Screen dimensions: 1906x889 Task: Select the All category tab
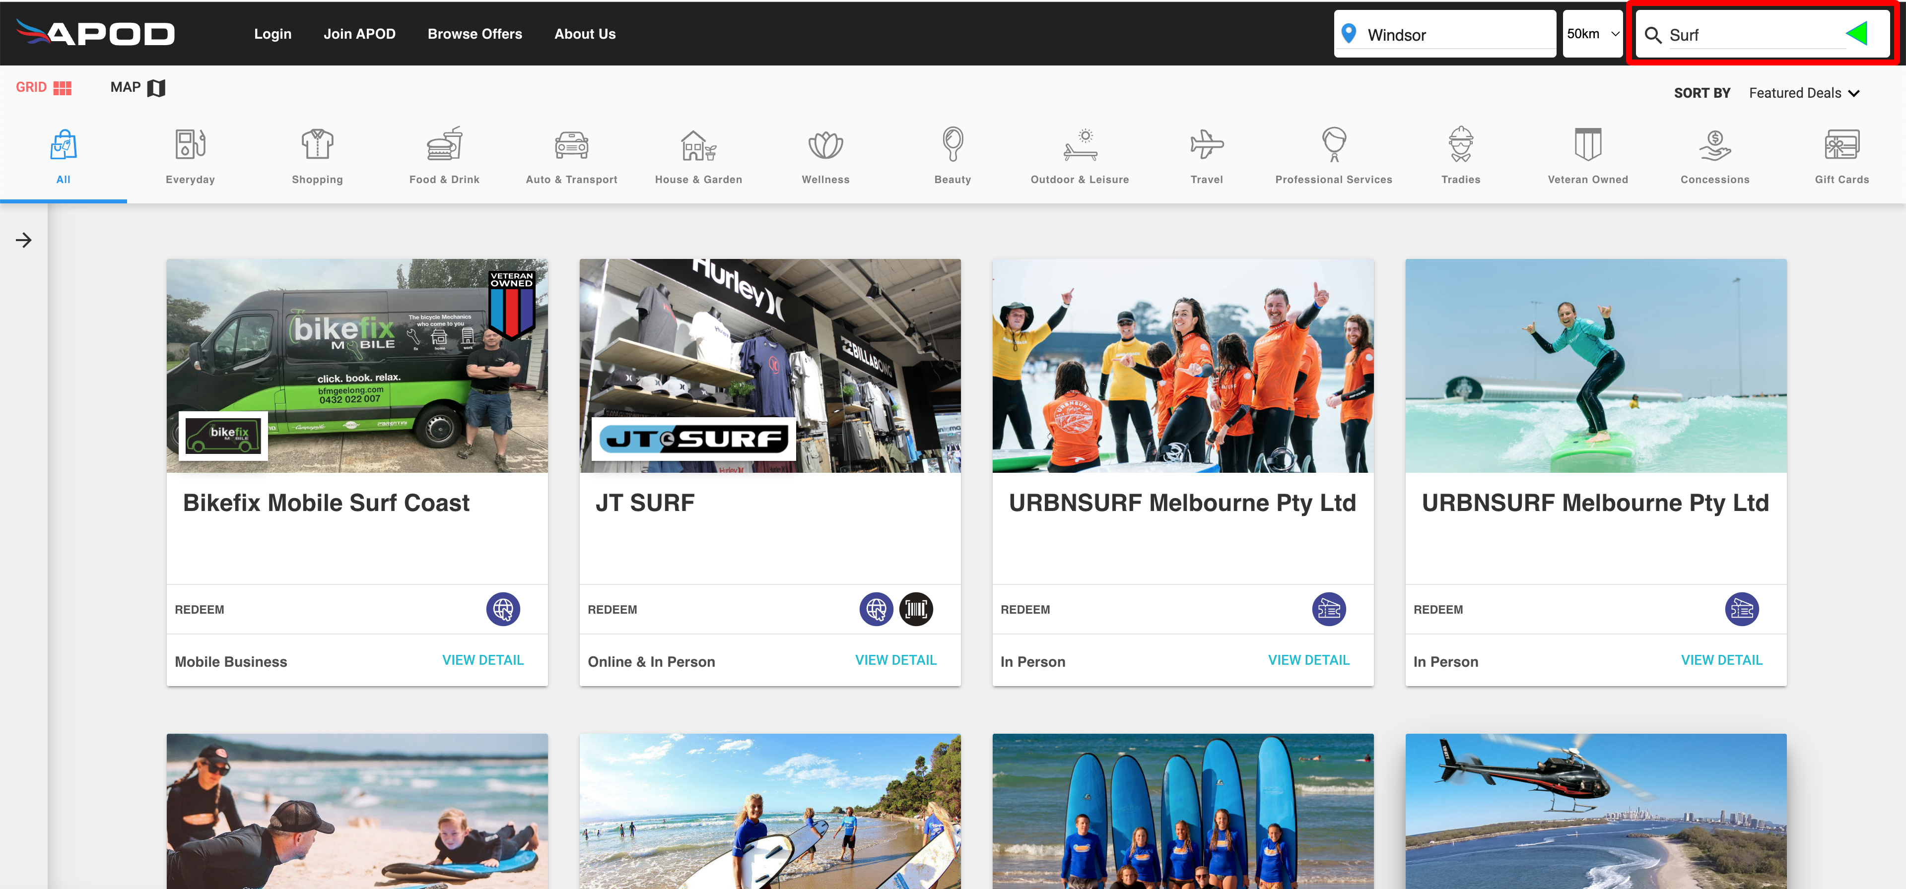coord(63,157)
